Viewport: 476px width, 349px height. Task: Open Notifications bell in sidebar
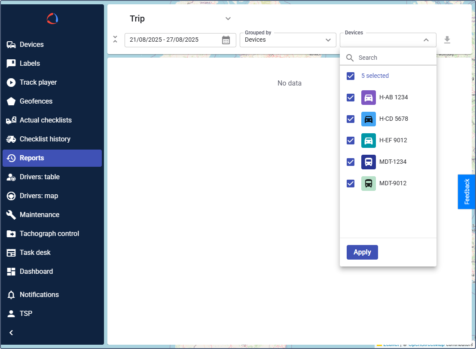point(11,295)
